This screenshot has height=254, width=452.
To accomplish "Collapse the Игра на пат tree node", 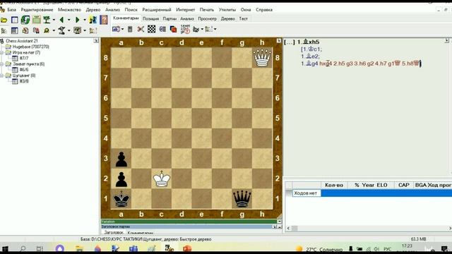I will [x=1, y=53].
